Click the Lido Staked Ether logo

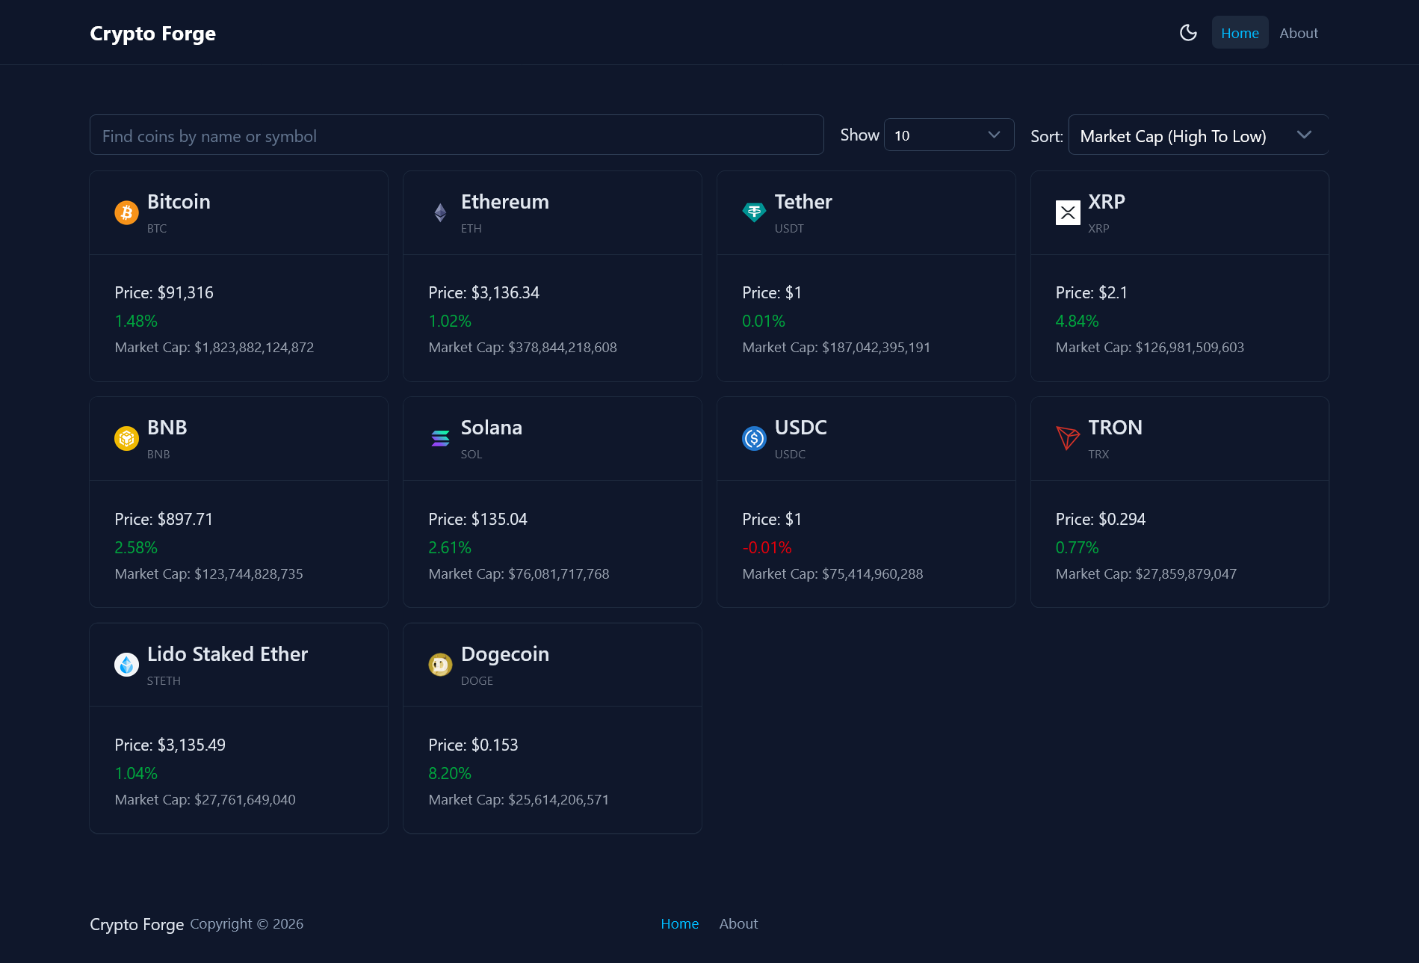(126, 664)
